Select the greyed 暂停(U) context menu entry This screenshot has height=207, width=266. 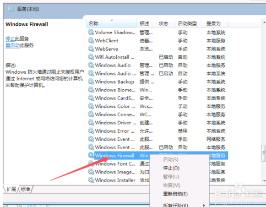coord(171,177)
